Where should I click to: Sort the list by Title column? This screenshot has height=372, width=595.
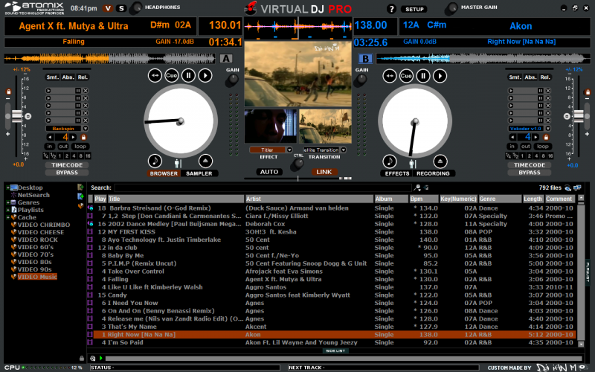(176, 199)
